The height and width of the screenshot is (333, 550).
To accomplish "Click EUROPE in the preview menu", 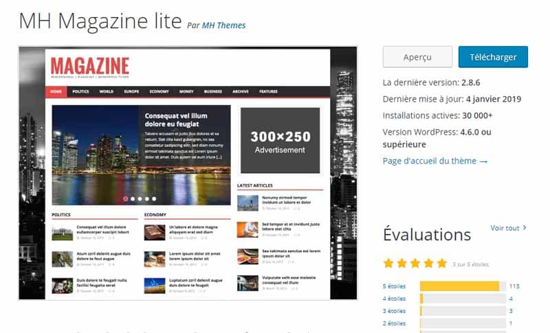I will pos(131,91).
